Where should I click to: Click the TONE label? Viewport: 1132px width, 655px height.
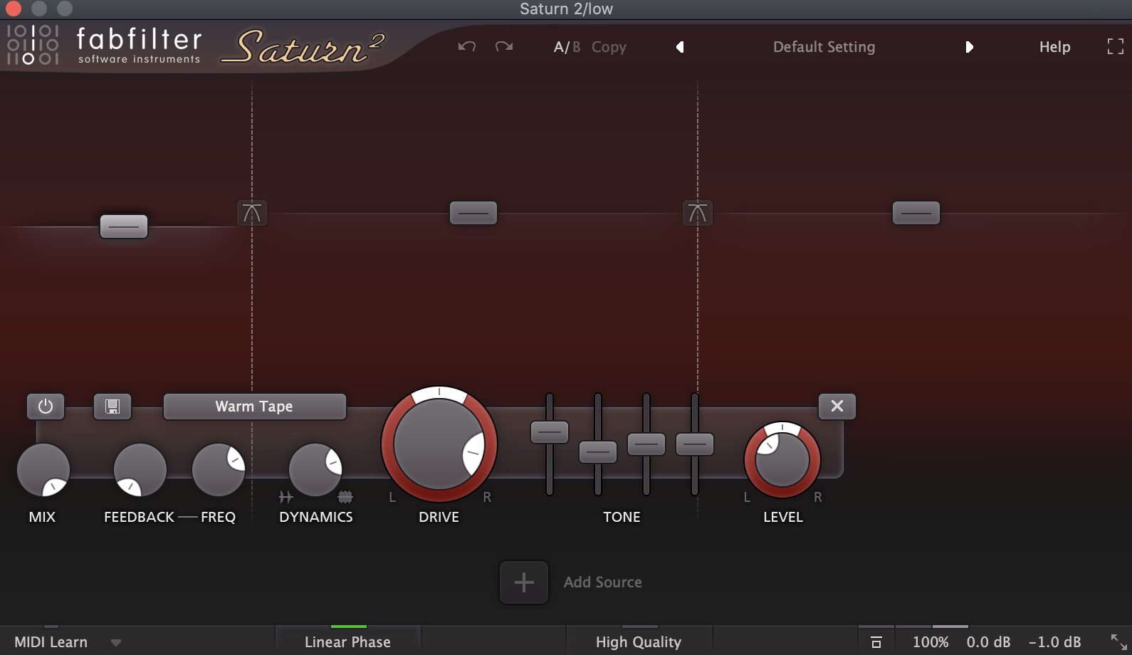pyautogui.click(x=622, y=517)
